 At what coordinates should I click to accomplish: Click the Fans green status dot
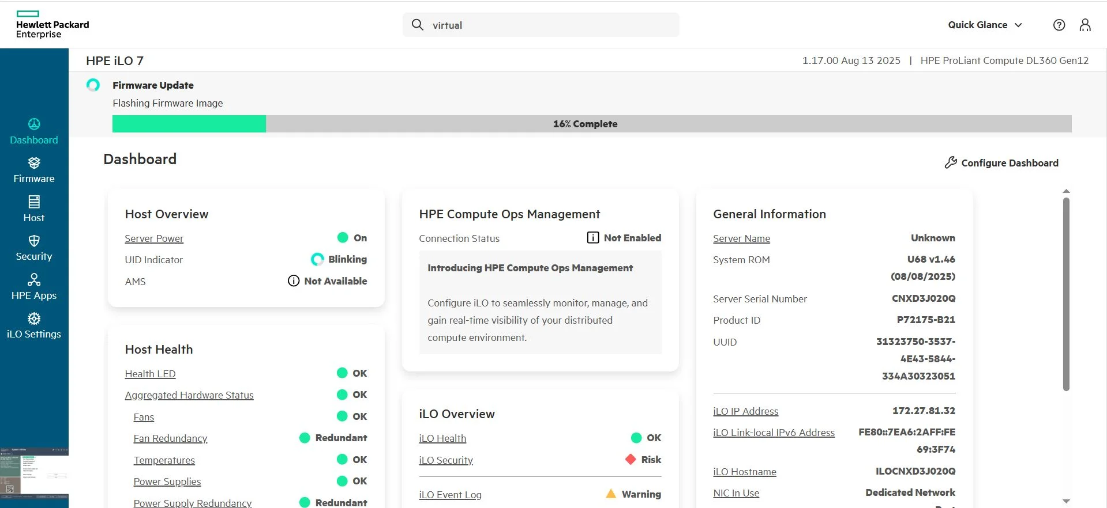(x=342, y=416)
